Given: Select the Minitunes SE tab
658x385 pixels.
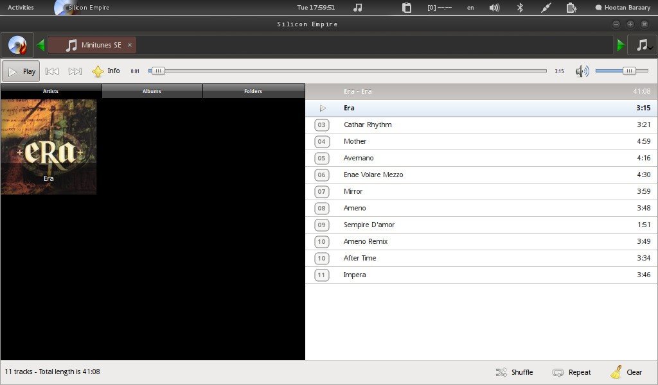Looking at the screenshot, I should coord(92,45).
